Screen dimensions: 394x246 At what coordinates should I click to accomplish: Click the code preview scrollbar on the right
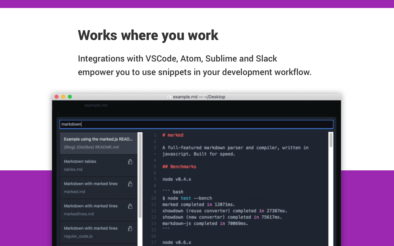click(x=331, y=140)
